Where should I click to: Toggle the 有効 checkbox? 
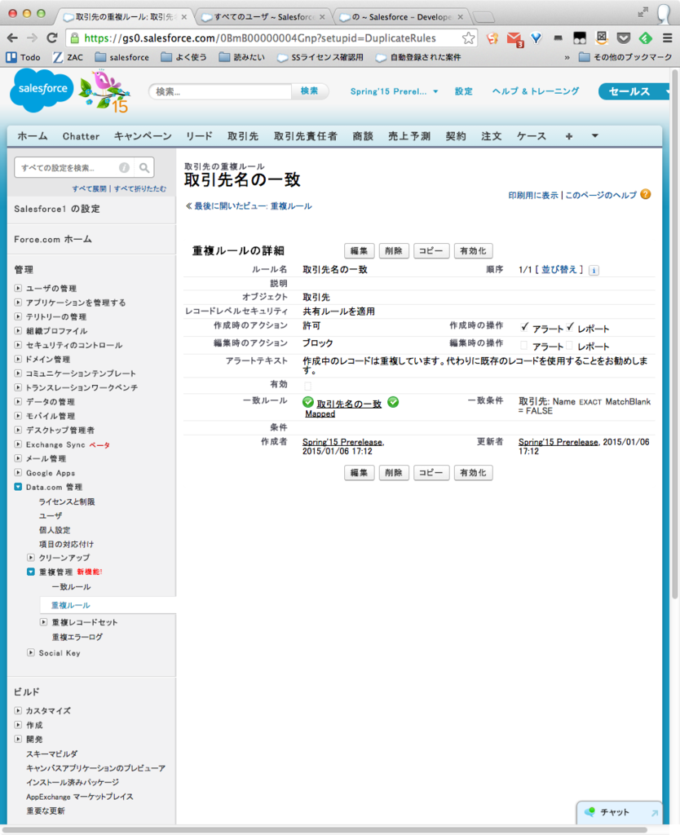[x=307, y=386]
